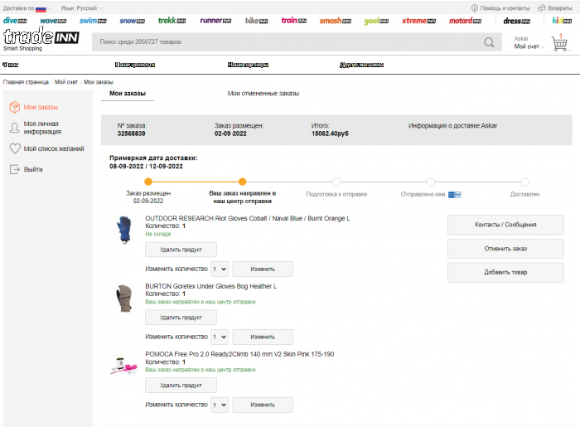Open the bikeinn store logo
Viewport: 580px width, 427px height.
coord(256,21)
